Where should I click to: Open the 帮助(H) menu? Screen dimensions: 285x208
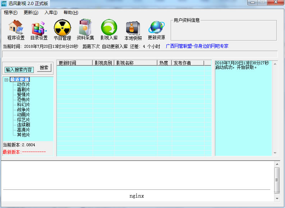(x=70, y=13)
